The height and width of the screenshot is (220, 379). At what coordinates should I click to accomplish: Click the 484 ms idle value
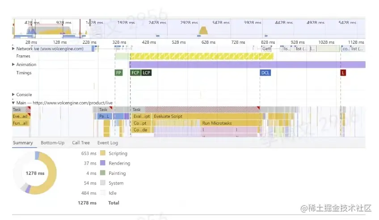(88, 193)
